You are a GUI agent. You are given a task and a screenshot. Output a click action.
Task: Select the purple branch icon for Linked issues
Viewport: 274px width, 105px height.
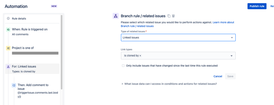(x=8, y=67)
